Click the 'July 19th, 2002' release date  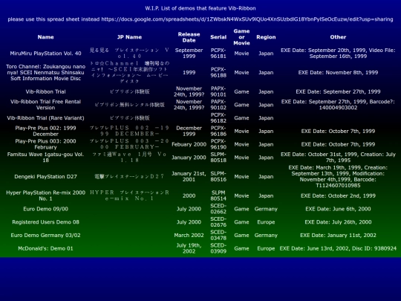[x=189, y=248]
